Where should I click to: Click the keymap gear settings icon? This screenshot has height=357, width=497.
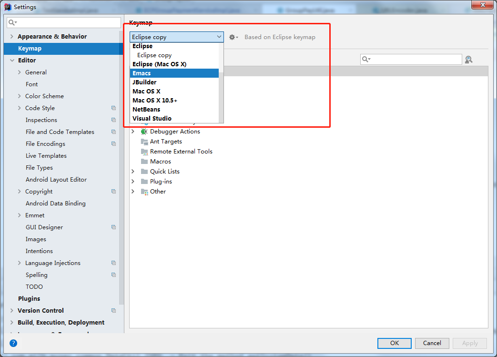point(233,37)
